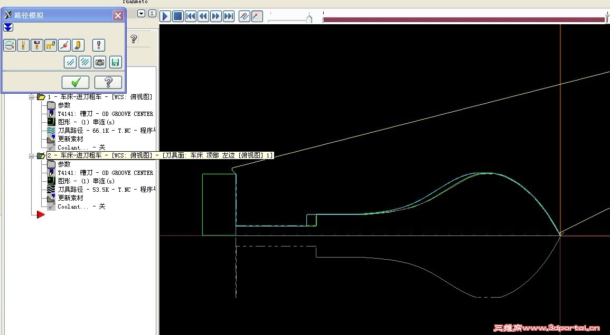Stop the toolpath simulation
Viewport: 610px width, 335px height.
pos(178,16)
